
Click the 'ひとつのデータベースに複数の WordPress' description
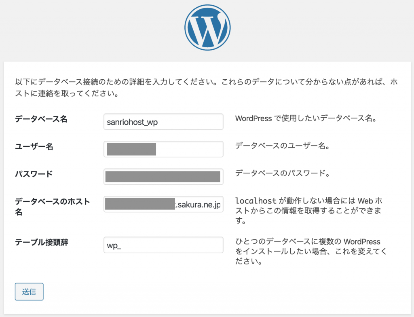point(308,242)
